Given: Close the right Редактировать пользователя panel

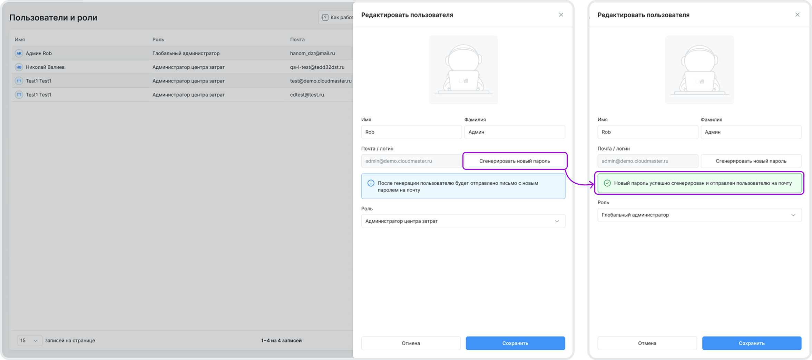Looking at the screenshot, I should (x=797, y=15).
